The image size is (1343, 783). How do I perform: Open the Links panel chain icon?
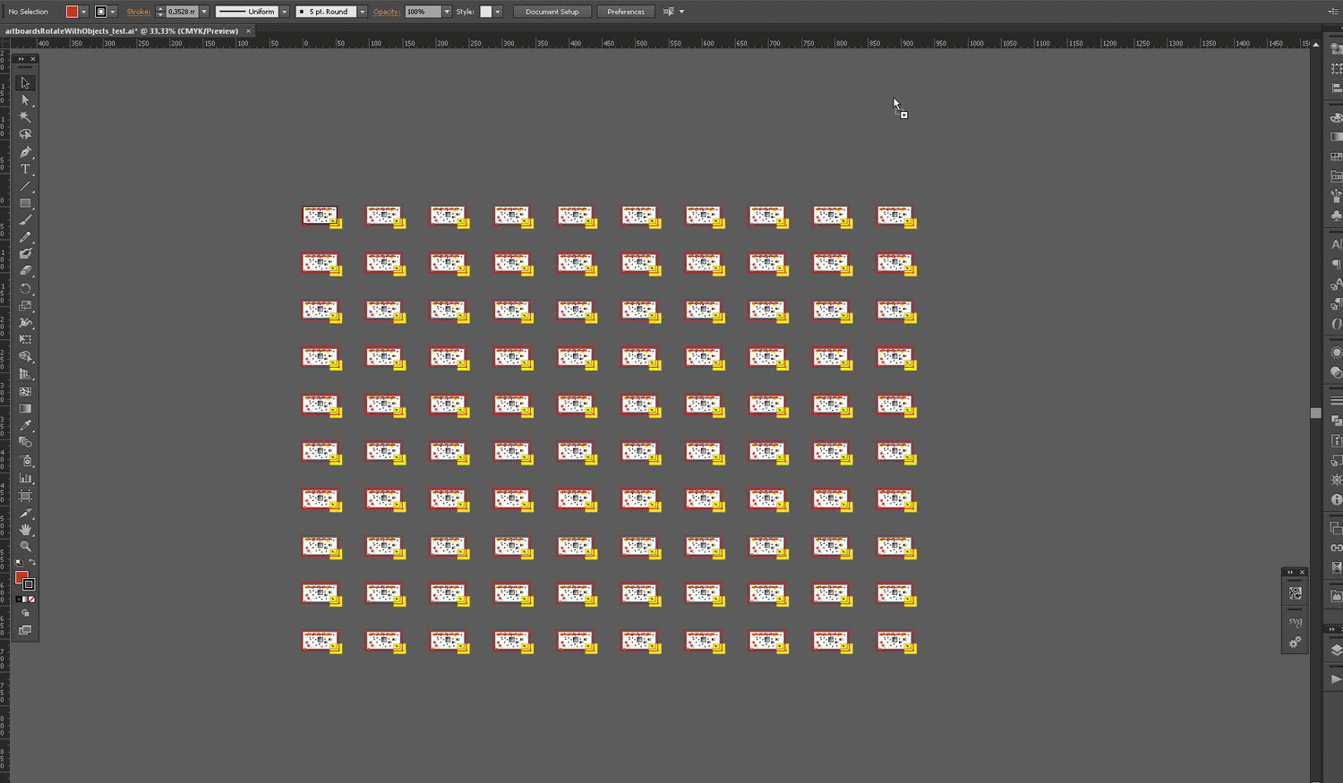pyautogui.click(x=1336, y=548)
